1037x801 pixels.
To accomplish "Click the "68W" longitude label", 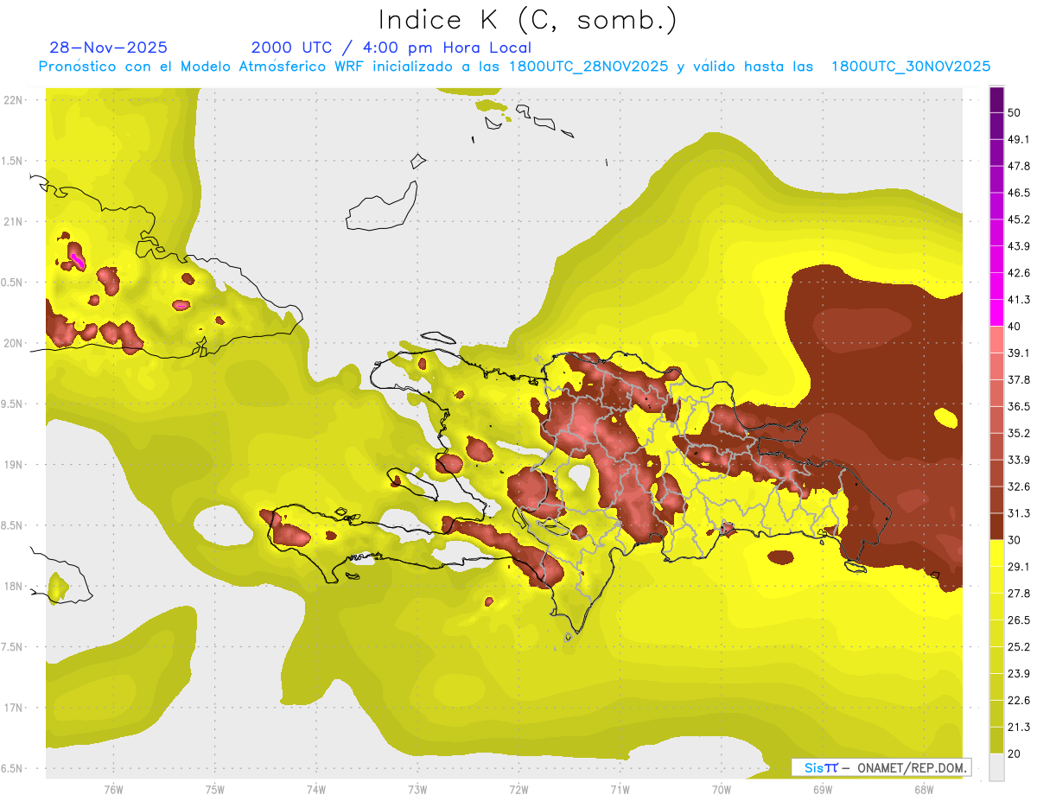I will 924,790.
